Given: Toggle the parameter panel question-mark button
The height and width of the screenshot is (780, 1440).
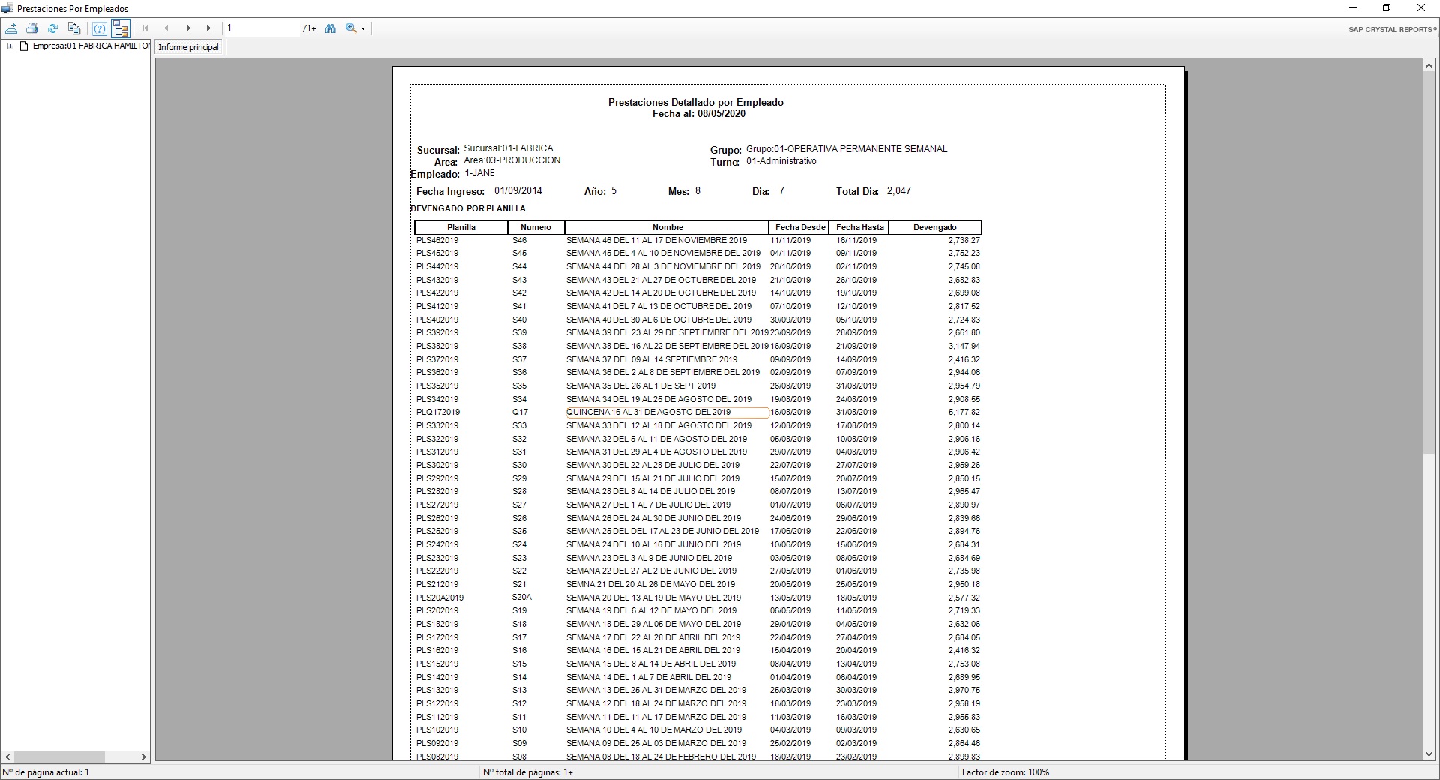Looking at the screenshot, I should pos(99,28).
